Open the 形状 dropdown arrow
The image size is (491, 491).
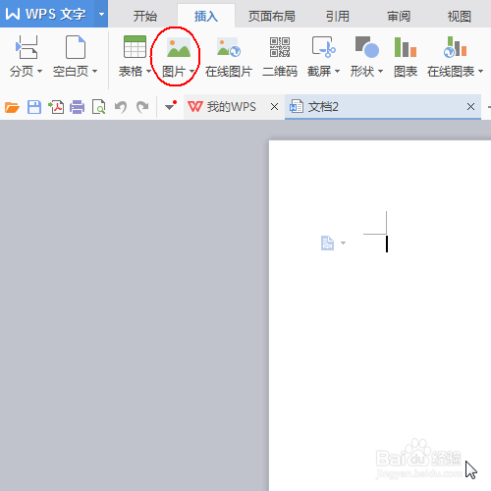pos(380,71)
